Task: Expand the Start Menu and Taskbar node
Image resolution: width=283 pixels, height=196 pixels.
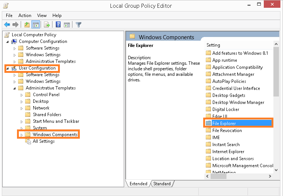Action: pyautogui.click(x=22, y=122)
